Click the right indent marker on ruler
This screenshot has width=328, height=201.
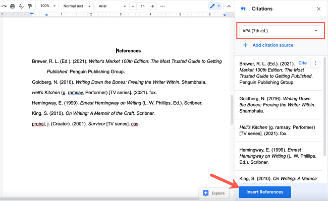(225, 15)
